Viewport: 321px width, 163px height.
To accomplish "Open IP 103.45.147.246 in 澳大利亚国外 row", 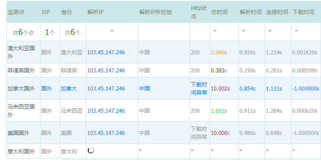I will 106,53.
